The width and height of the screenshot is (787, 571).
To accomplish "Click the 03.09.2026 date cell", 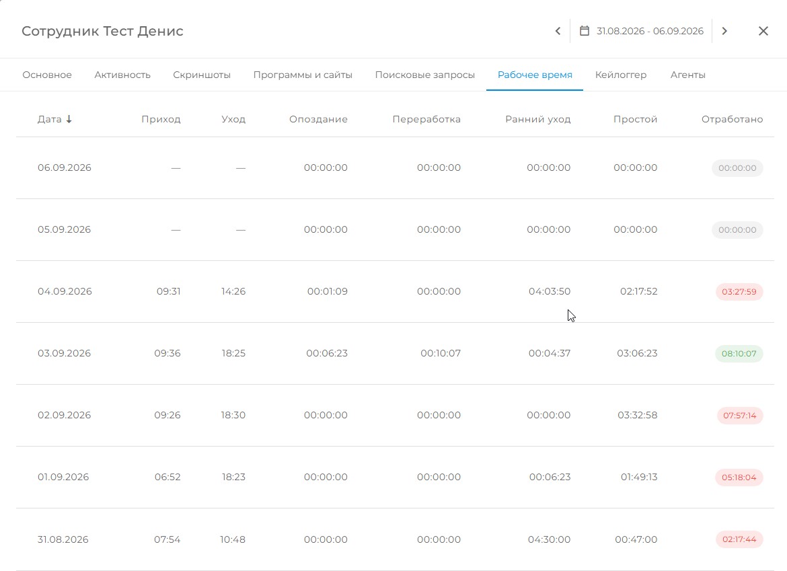I will (65, 353).
